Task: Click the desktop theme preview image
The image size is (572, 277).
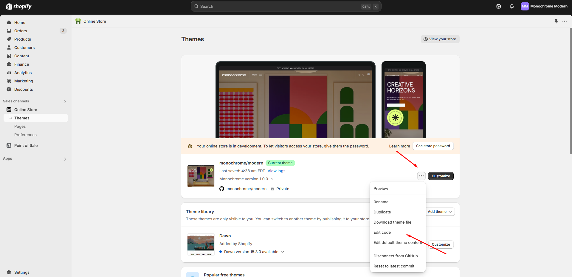Action: [295, 100]
